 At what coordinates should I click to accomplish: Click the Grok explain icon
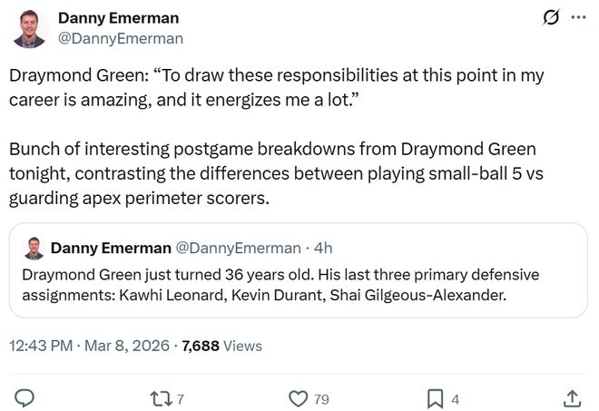tap(548, 18)
